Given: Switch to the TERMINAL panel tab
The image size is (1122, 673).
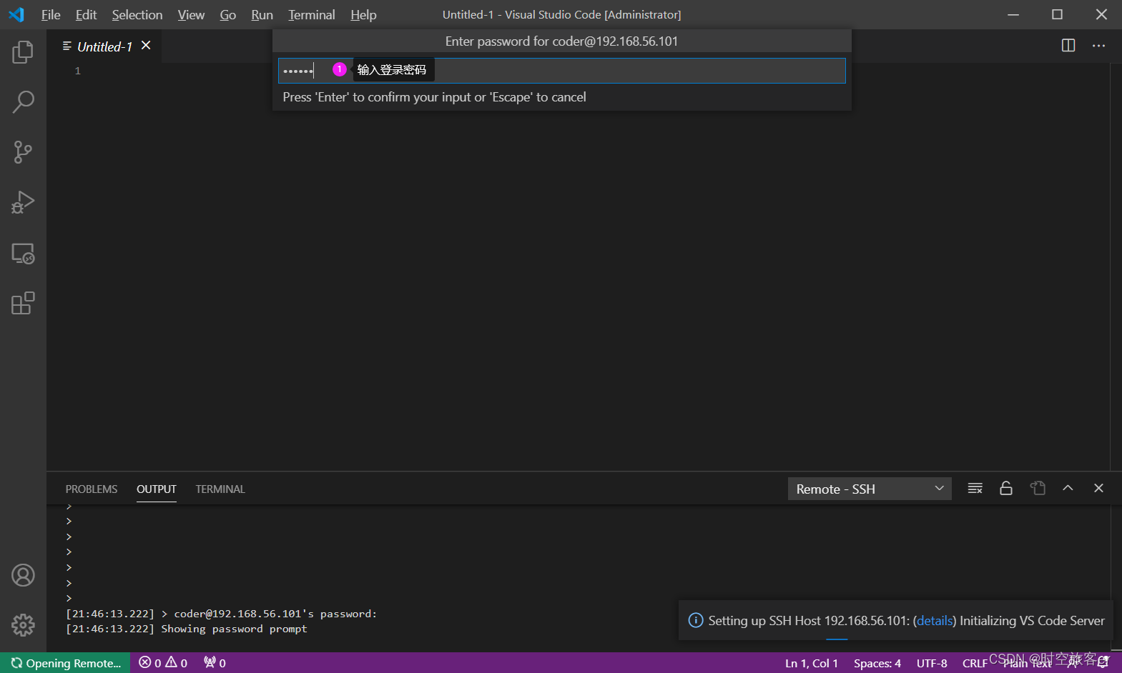Looking at the screenshot, I should click(220, 489).
